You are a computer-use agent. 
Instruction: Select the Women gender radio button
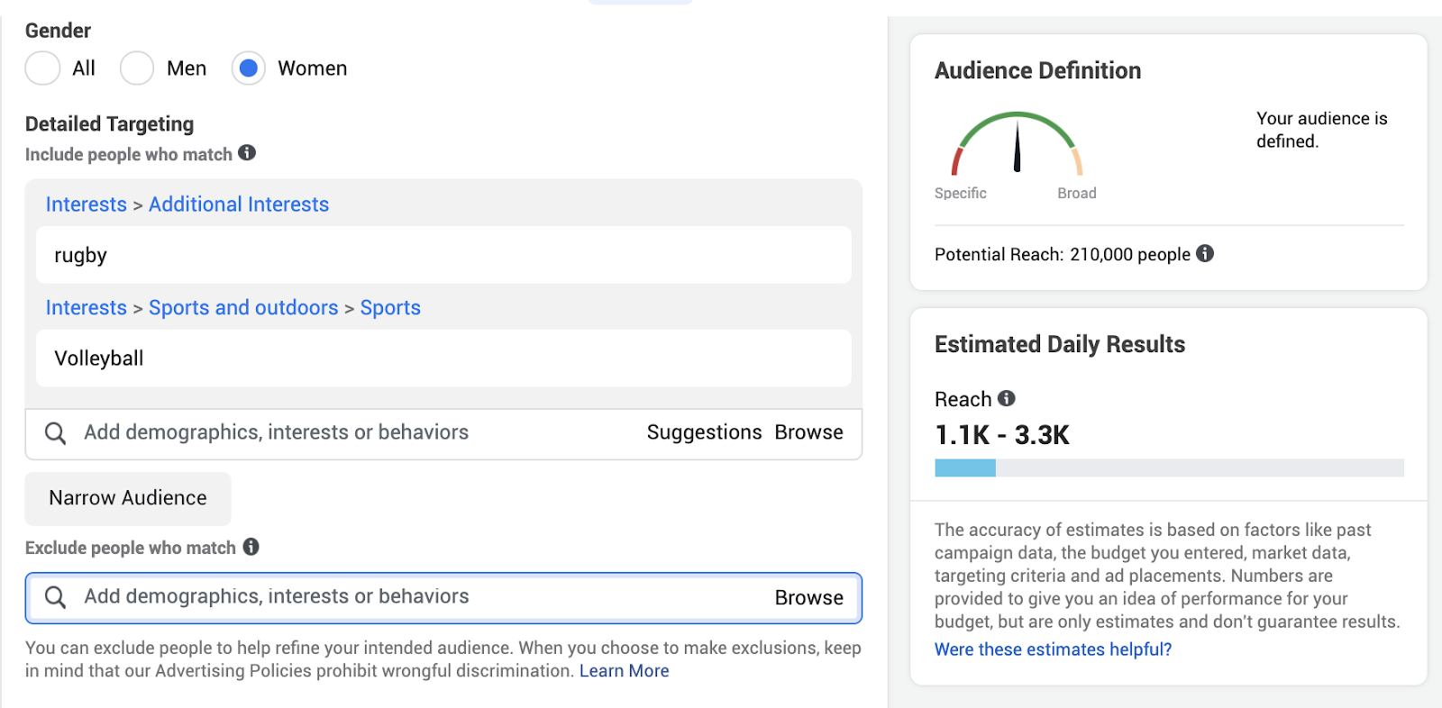(x=249, y=68)
